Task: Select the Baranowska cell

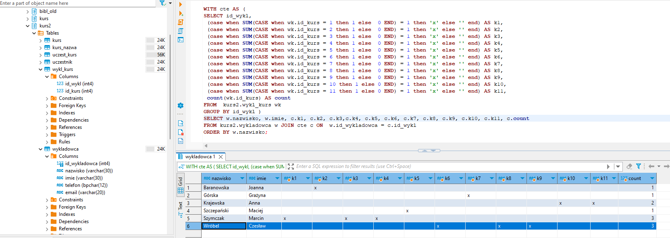Action: 224,188
